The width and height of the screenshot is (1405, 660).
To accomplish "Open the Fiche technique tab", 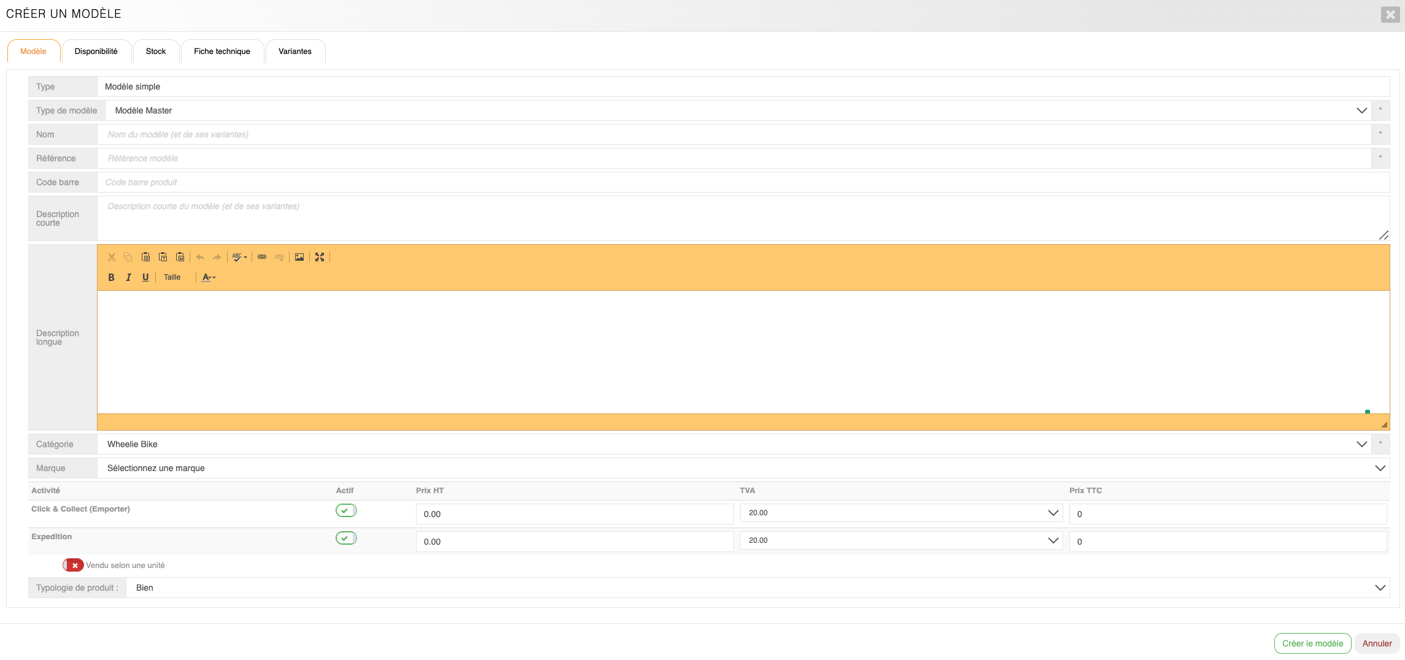I will [222, 52].
